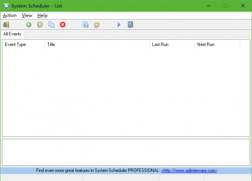Click inside the empty events list area
The height and width of the screenshot is (181, 252).
coord(126,92)
